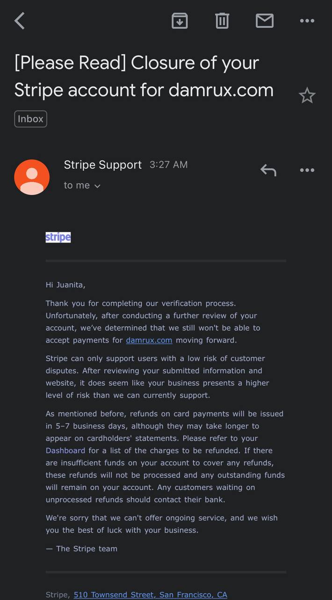Archive this email
The height and width of the screenshot is (600, 332).
(x=180, y=21)
